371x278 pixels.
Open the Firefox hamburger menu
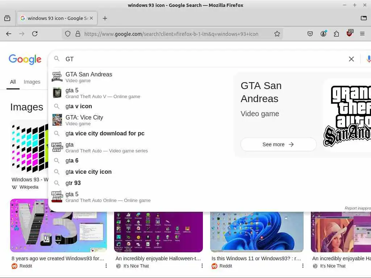(x=362, y=34)
